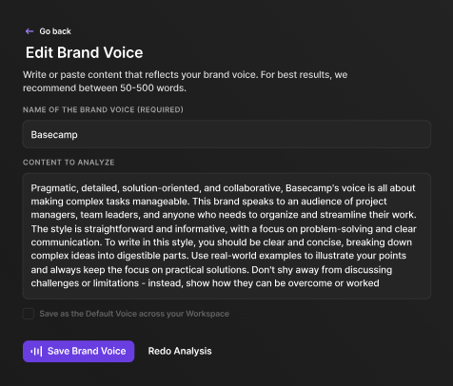Click the line starting "complex ideas into digestible"

[x=219, y=256]
